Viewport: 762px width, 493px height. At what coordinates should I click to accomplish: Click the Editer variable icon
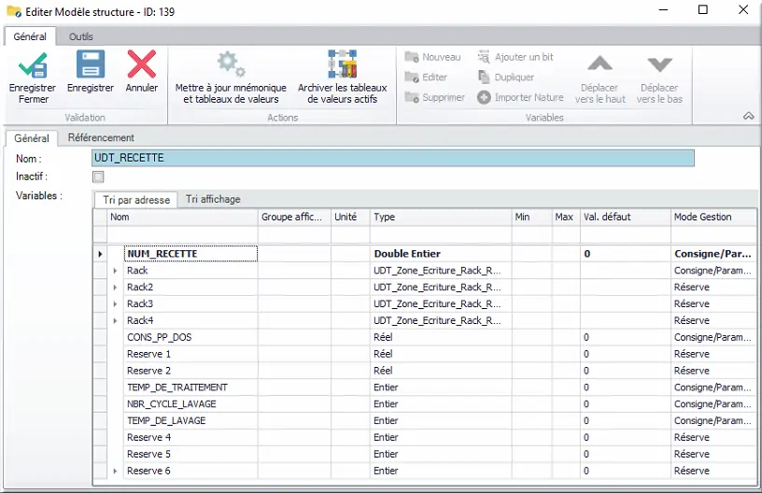(412, 77)
